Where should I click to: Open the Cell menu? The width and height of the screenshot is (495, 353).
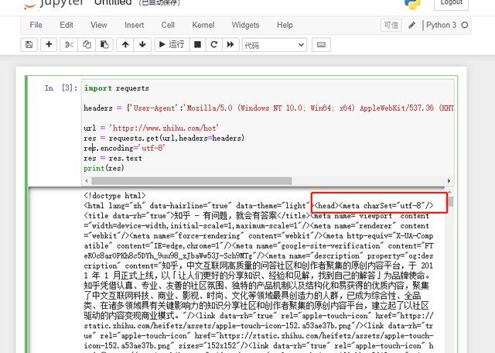coord(168,25)
